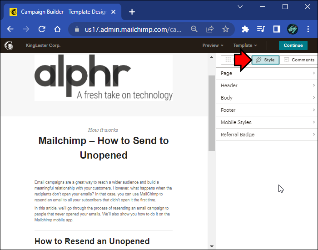
Task: Open the blocks grid tab icon
Action: [228, 60]
